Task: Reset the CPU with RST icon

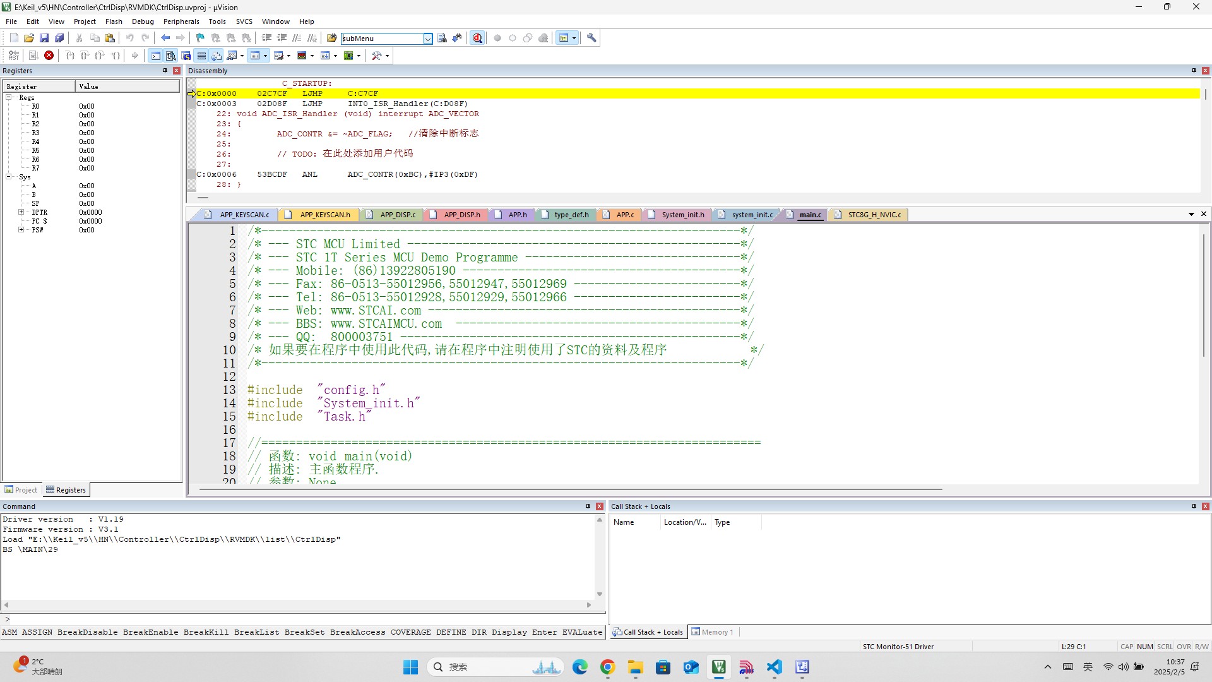Action: coord(14,56)
